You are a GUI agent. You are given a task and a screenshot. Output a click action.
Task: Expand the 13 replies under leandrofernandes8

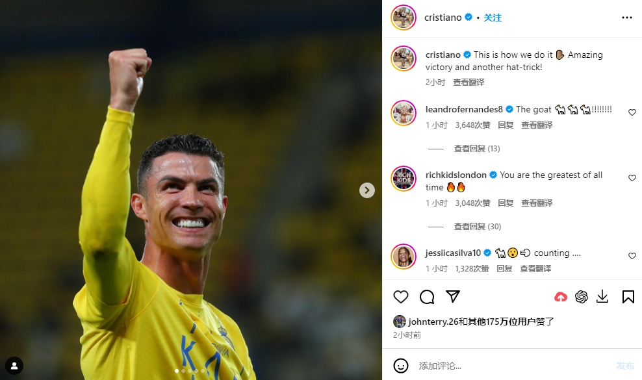[477, 149]
